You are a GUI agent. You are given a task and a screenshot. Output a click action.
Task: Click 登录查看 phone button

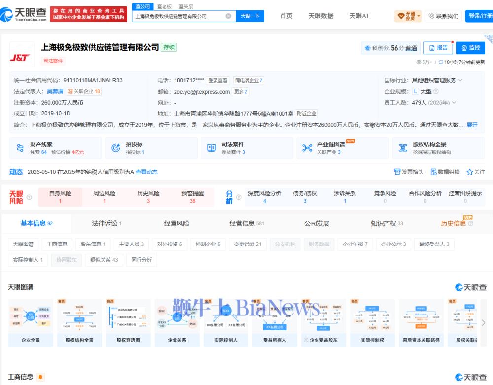tap(217, 80)
